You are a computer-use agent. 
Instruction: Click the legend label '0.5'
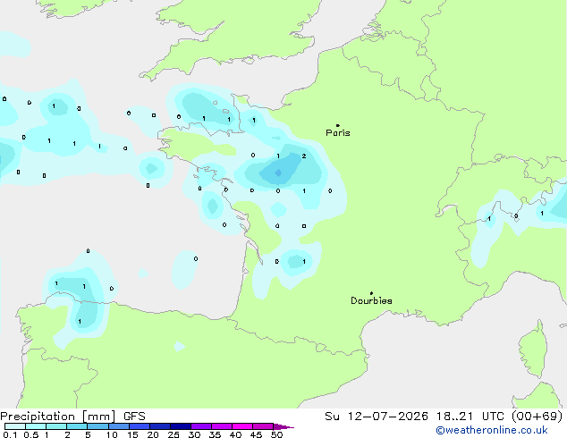(x=31, y=434)
